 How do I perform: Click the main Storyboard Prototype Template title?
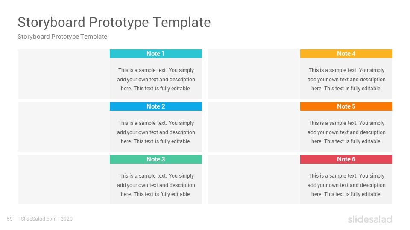(x=114, y=22)
